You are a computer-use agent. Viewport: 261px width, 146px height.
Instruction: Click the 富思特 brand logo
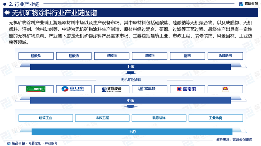tap(147, 89)
